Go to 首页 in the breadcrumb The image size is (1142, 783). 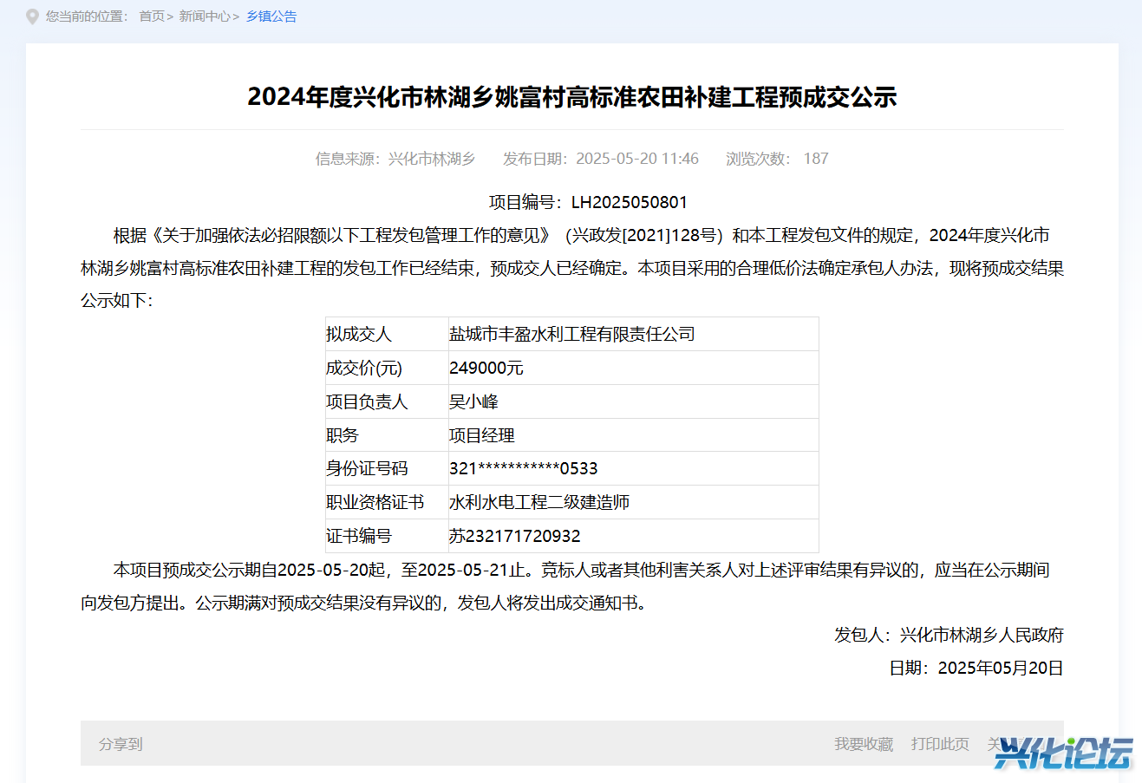[152, 16]
